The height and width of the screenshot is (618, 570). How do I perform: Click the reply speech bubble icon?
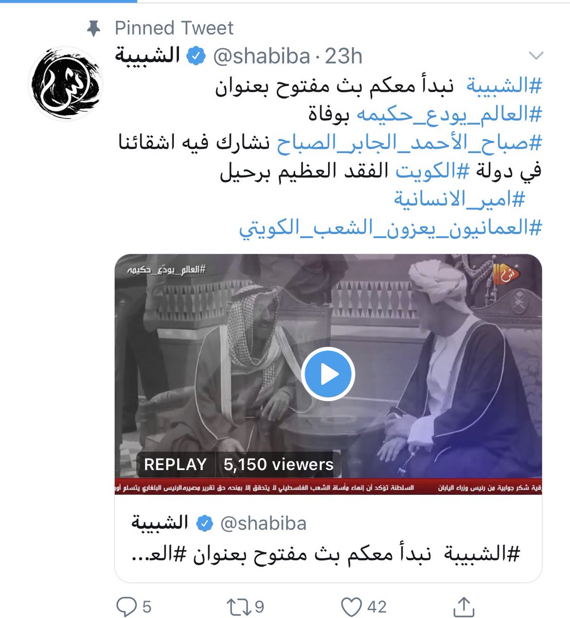click(127, 606)
